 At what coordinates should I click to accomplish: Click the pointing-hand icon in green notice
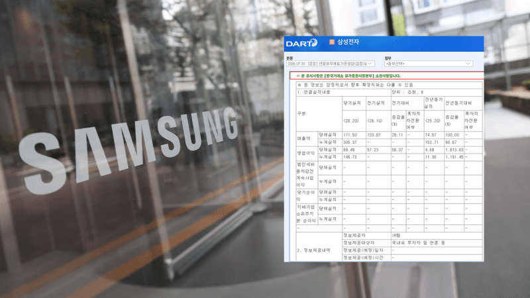click(297, 76)
